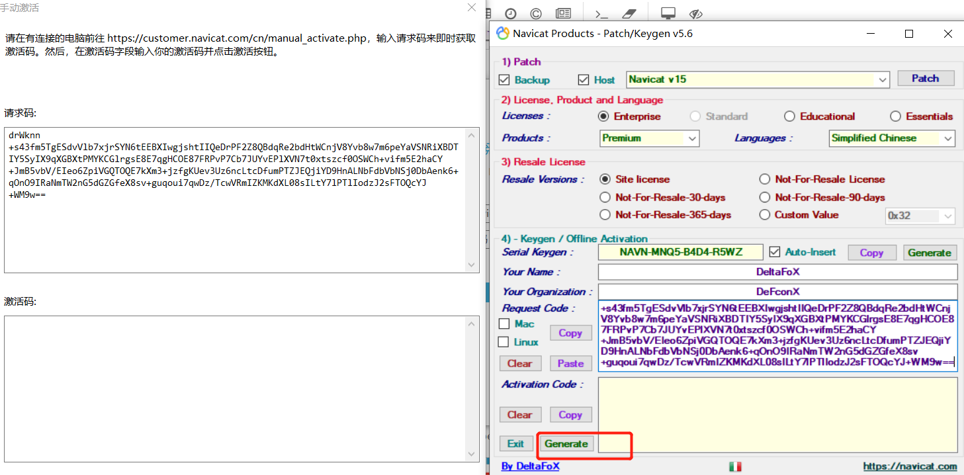The image size is (964, 475).
Task: Click Generate next to Serial Keygen
Action: pyautogui.click(x=929, y=253)
